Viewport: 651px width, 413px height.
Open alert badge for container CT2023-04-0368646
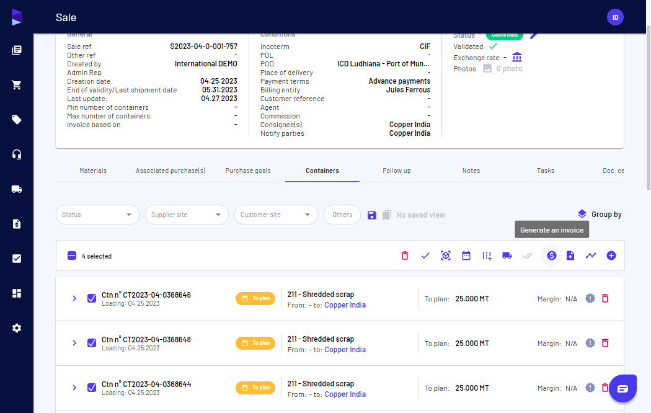pos(590,298)
